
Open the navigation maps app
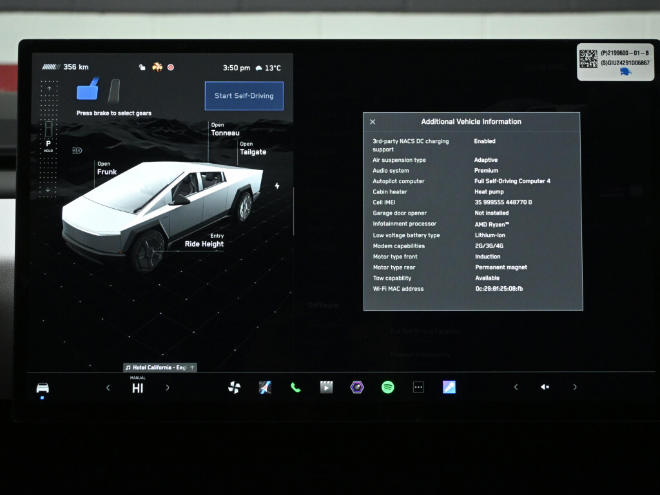pyautogui.click(x=265, y=387)
